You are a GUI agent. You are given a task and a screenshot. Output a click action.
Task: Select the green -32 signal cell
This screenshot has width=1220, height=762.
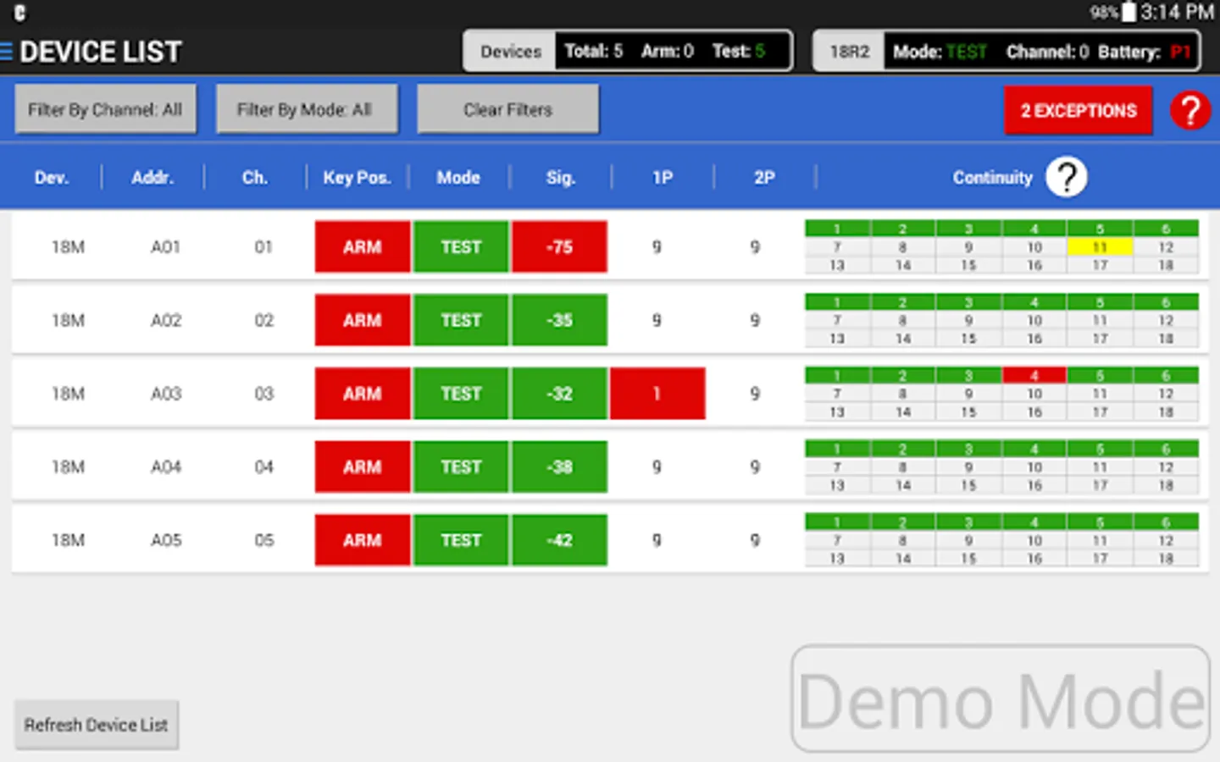tap(559, 394)
